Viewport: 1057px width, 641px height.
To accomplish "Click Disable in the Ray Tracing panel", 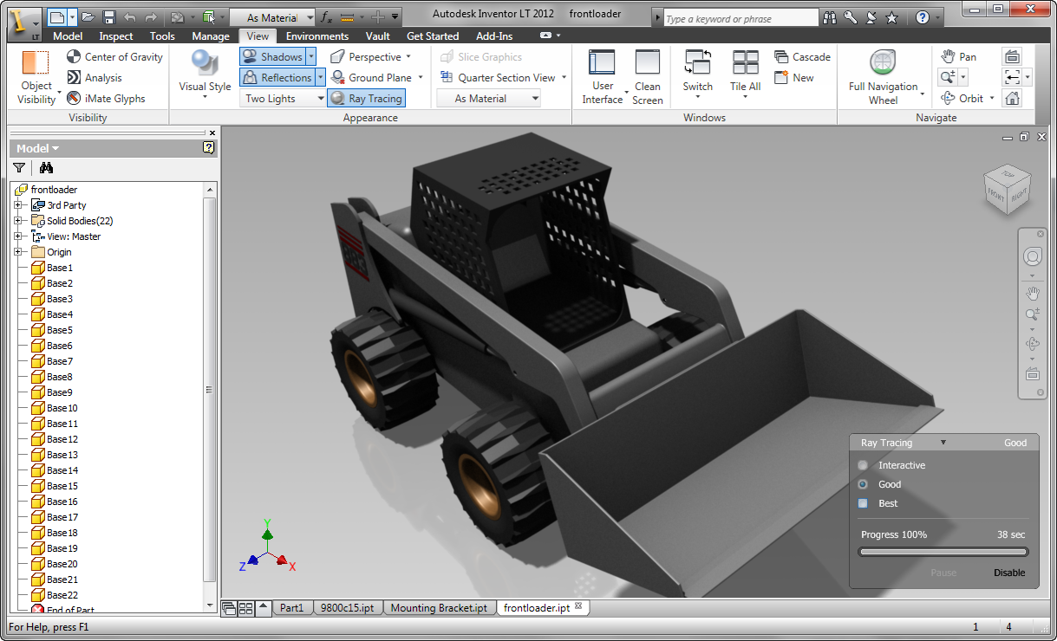I will click(1009, 573).
